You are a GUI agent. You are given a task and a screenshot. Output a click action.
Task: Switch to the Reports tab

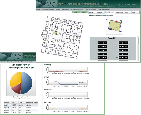(x=100, y=12)
